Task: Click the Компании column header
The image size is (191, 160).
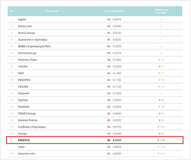Action: (x=52, y=11)
